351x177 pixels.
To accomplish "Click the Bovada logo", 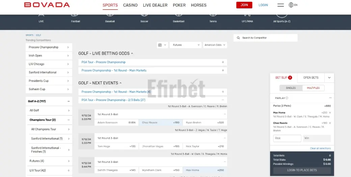I will click(x=47, y=5).
